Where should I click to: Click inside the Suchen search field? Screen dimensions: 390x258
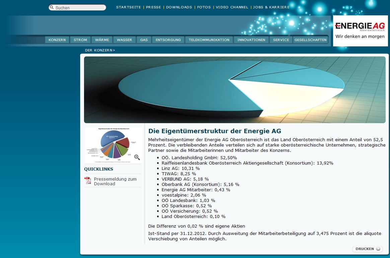pos(80,8)
